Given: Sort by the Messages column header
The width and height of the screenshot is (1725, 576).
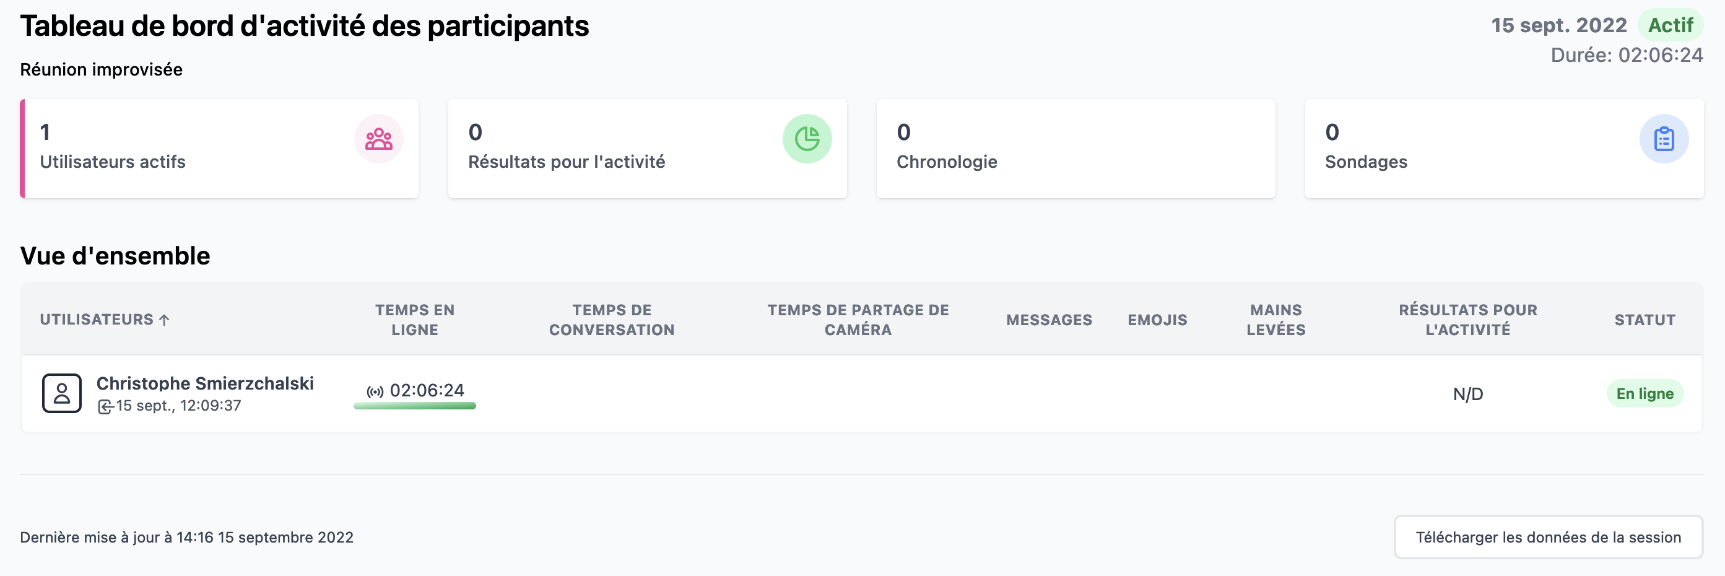Looking at the screenshot, I should point(1049,320).
